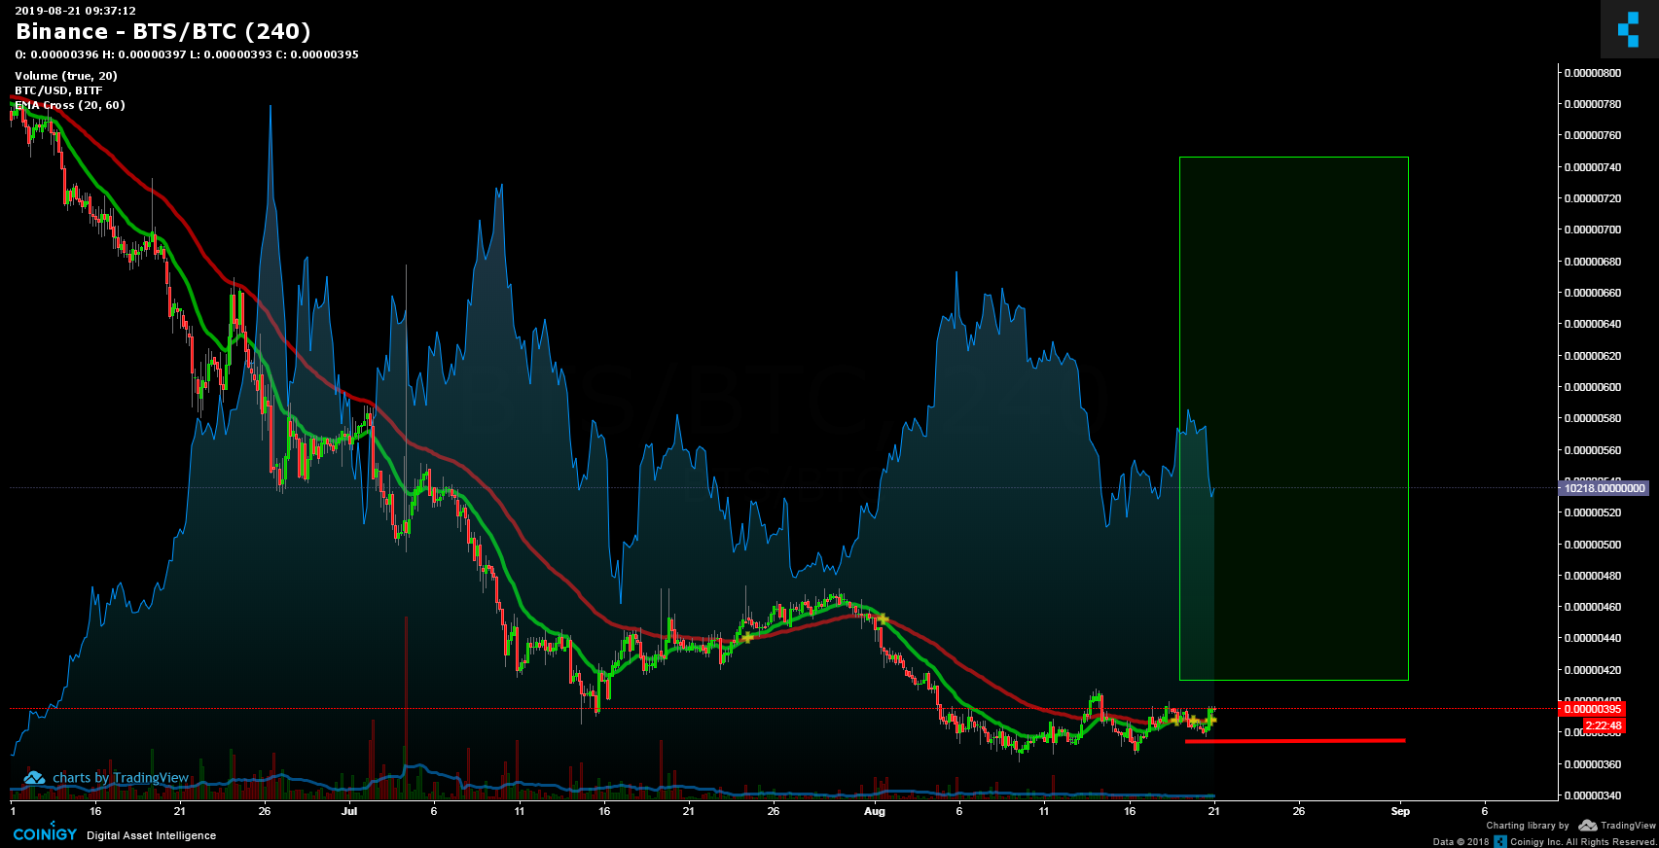Select the red horizontal stop line drawing
Screen dimensions: 1659x848
[x=1295, y=741]
